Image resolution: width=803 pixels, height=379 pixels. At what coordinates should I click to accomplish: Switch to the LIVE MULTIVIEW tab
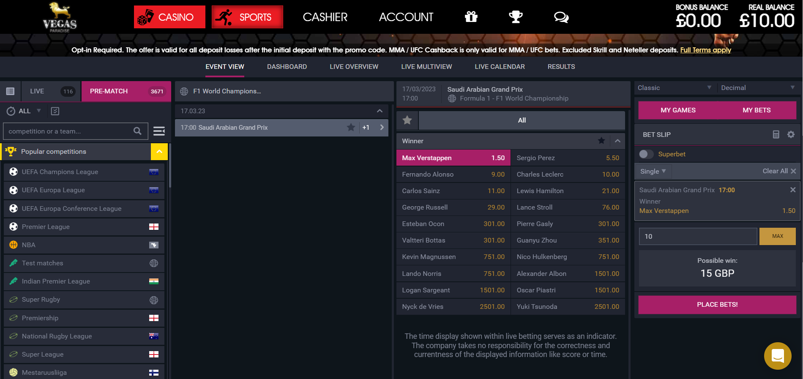pyautogui.click(x=426, y=67)
